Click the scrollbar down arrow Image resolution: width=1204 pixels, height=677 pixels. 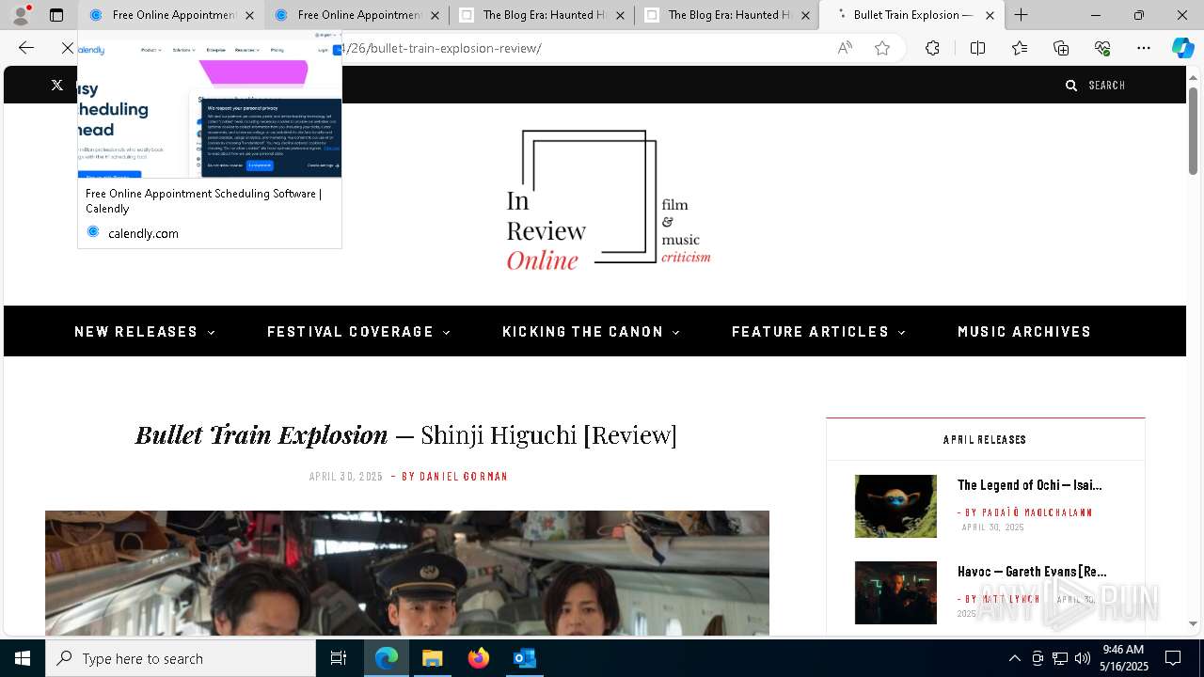(1193, 623)
